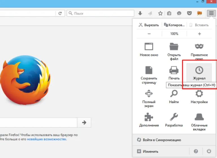Open Облачные вкладки icon
217x158 pixels.
tap(199, 117)
